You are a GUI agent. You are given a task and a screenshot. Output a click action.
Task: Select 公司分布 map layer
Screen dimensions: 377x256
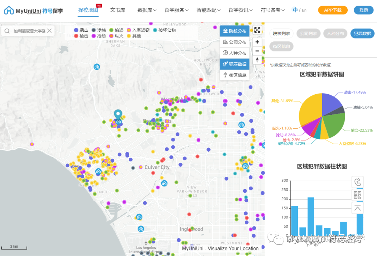coord(235,42)
